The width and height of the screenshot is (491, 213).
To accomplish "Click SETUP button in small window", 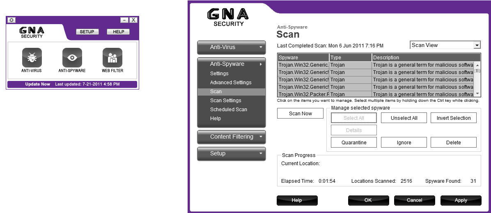I will 87,31.
